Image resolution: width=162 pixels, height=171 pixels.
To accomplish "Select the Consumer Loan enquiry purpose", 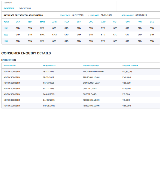I will click(91, 83).
